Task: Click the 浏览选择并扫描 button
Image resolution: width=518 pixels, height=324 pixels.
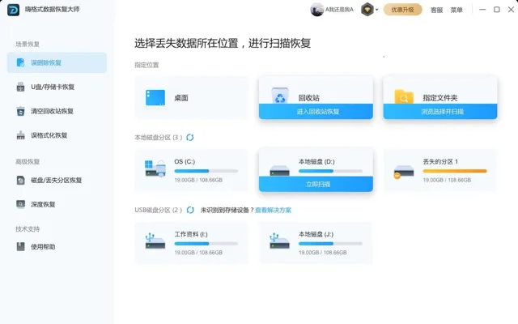Action: [440, 112]
